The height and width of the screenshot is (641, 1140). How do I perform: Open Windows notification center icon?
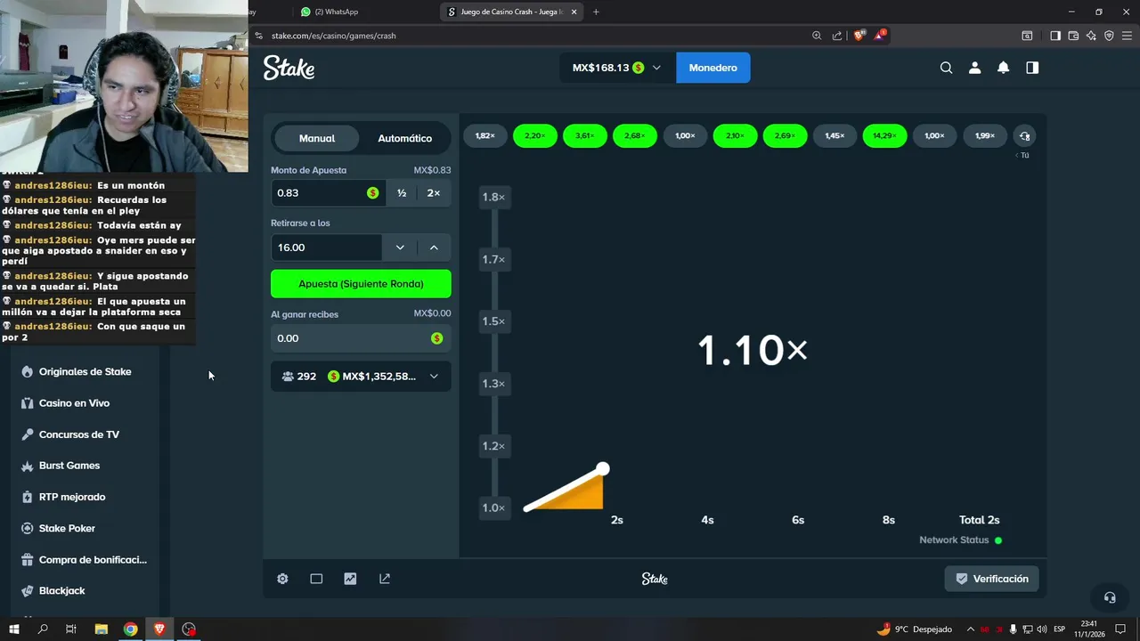(x=1120, y=629)
